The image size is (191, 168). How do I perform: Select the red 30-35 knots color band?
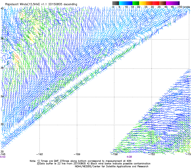[x=156, y=3]
